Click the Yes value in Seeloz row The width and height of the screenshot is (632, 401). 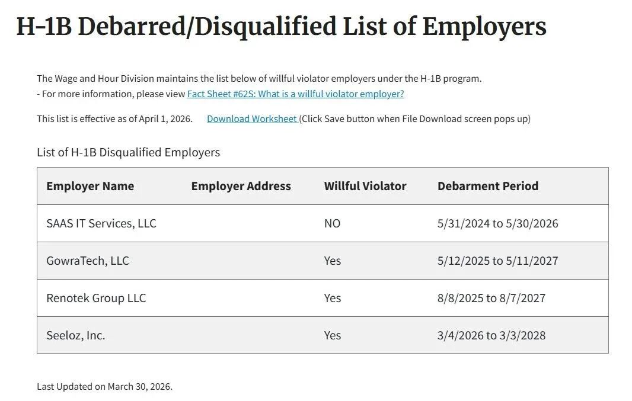(333, 335)
